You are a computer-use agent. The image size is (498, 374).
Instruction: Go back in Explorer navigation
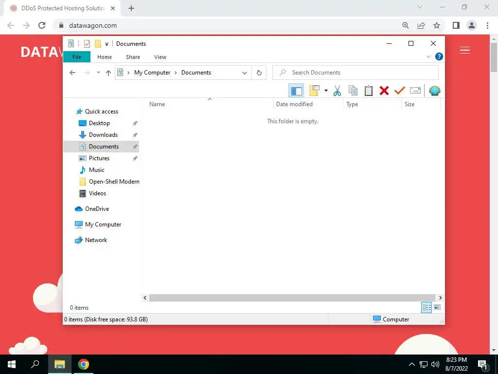72,73
